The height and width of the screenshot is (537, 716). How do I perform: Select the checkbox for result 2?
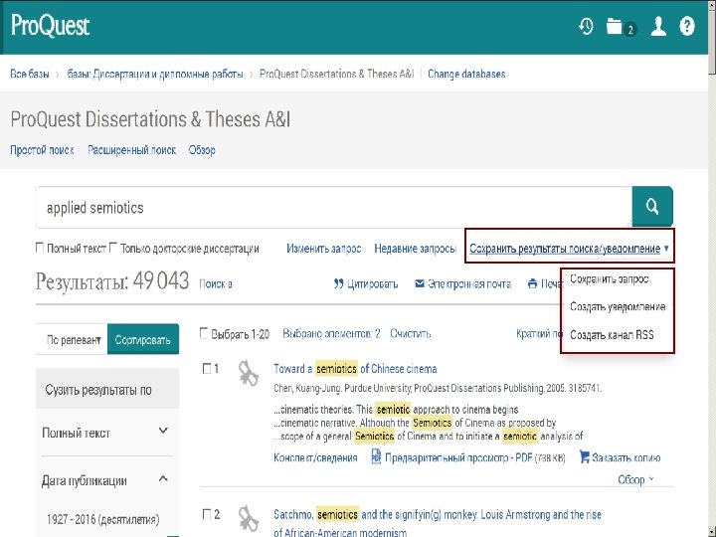(x=207, y=514)
